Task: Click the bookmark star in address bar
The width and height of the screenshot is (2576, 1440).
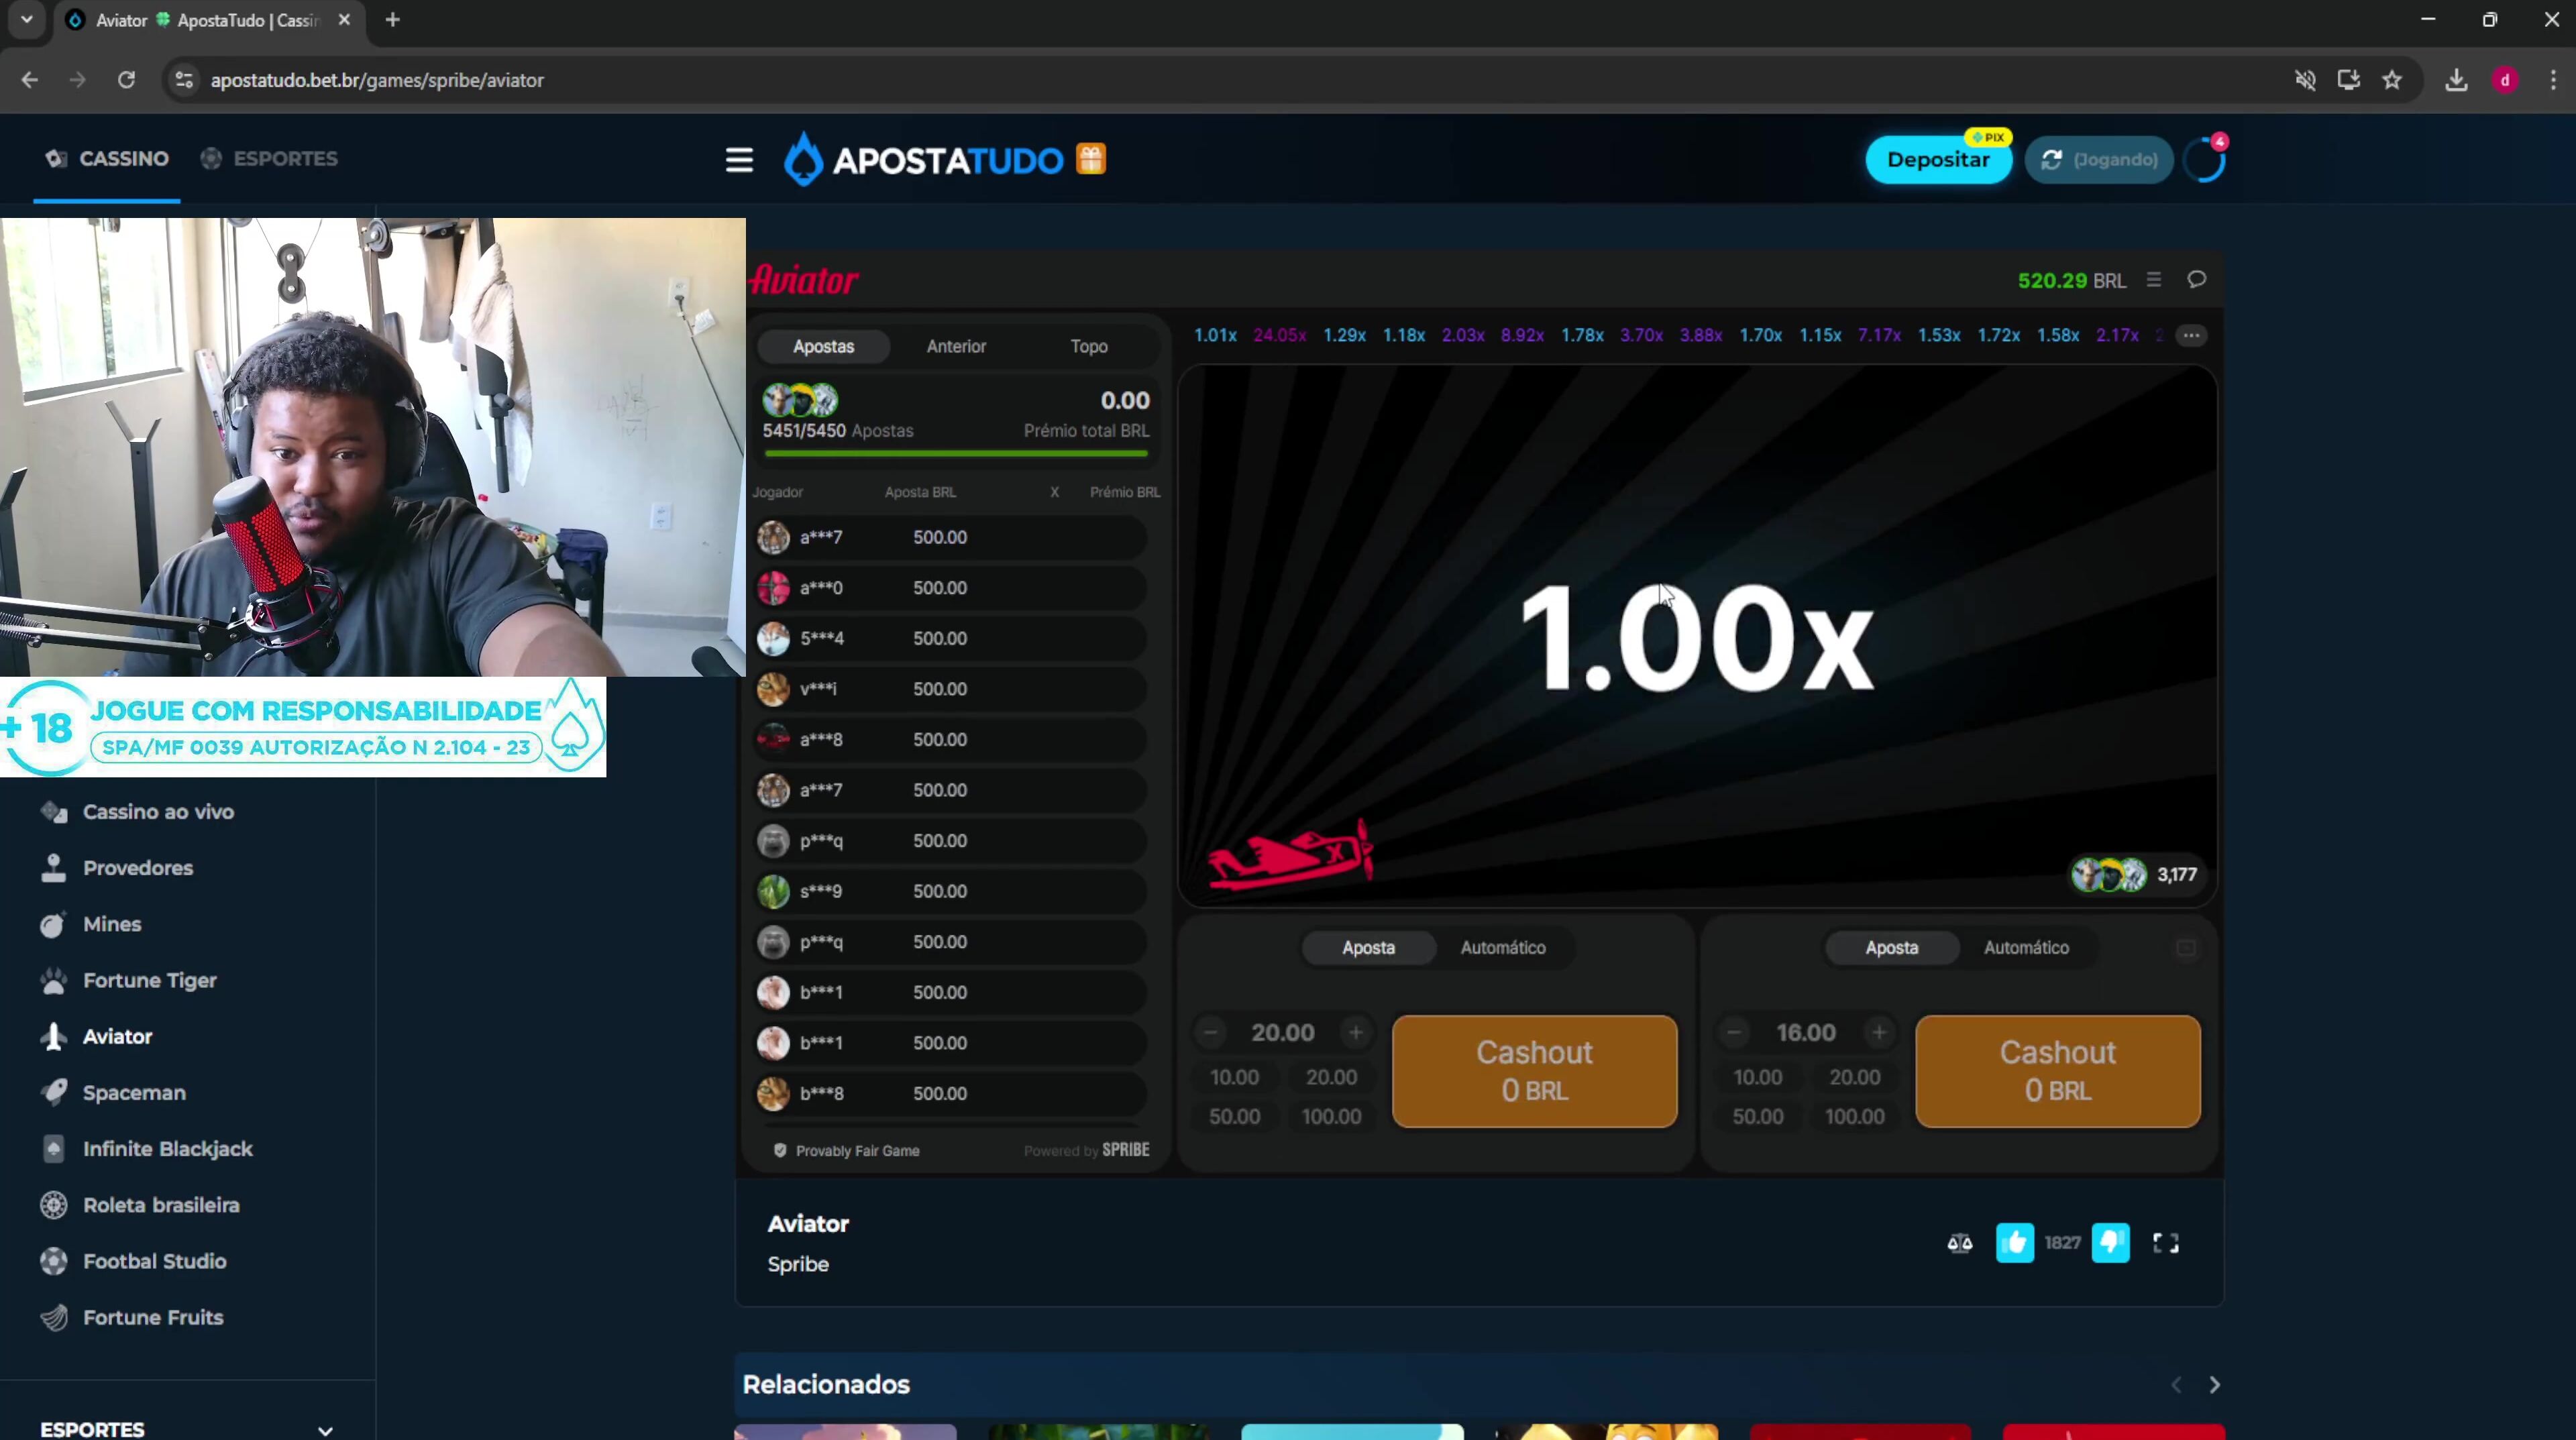Action: (2392, 80)
